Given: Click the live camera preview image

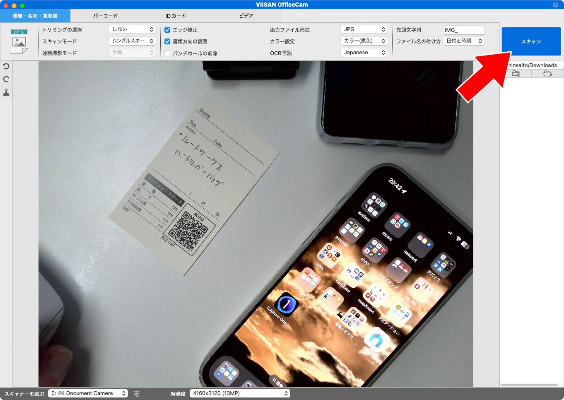Looking at the screenshot, I should coord(256,224).
